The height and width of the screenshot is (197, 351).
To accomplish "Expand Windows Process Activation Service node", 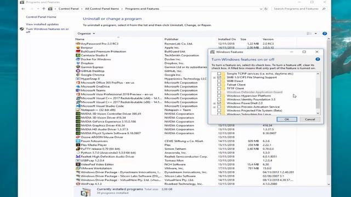I will tap(214, 107).
